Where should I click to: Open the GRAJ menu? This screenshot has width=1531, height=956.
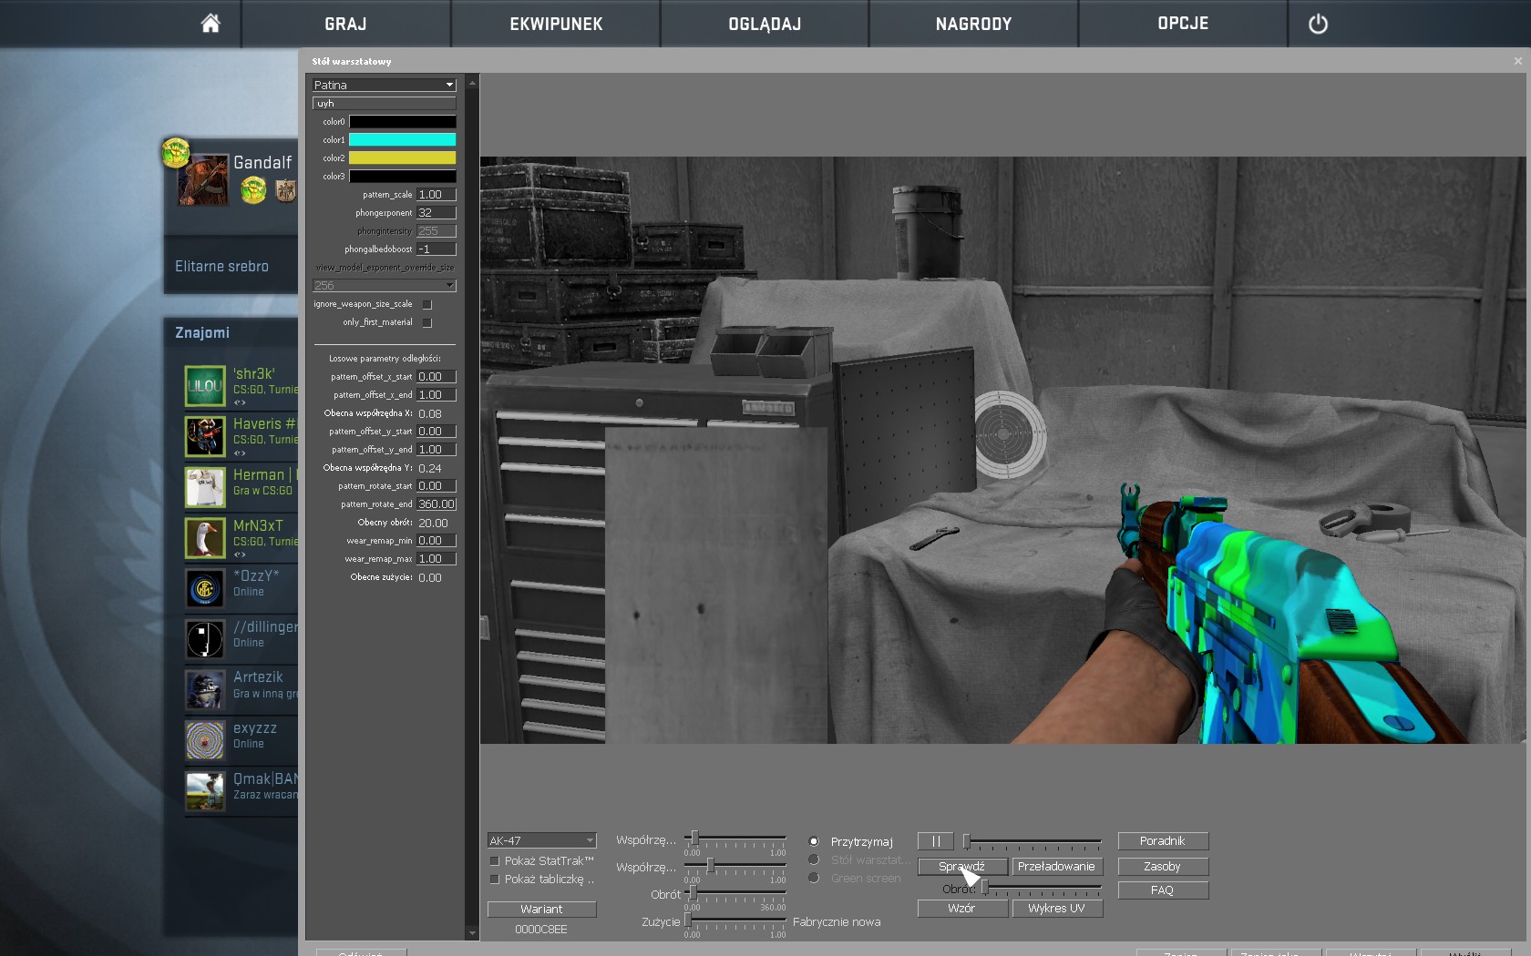345,24
